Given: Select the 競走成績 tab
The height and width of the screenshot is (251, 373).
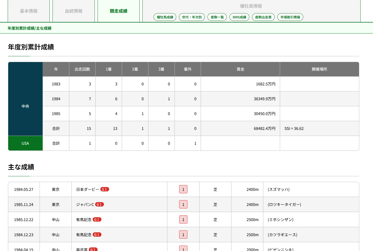Looking at the screenshot, I should pyautogui.click(x=118, y=11).
